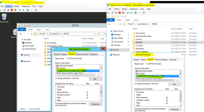The width and height of the screenshot is (204, 112).
Task: Click Revert icon in Yeni File Server toolbar
Action: [139, 13]
